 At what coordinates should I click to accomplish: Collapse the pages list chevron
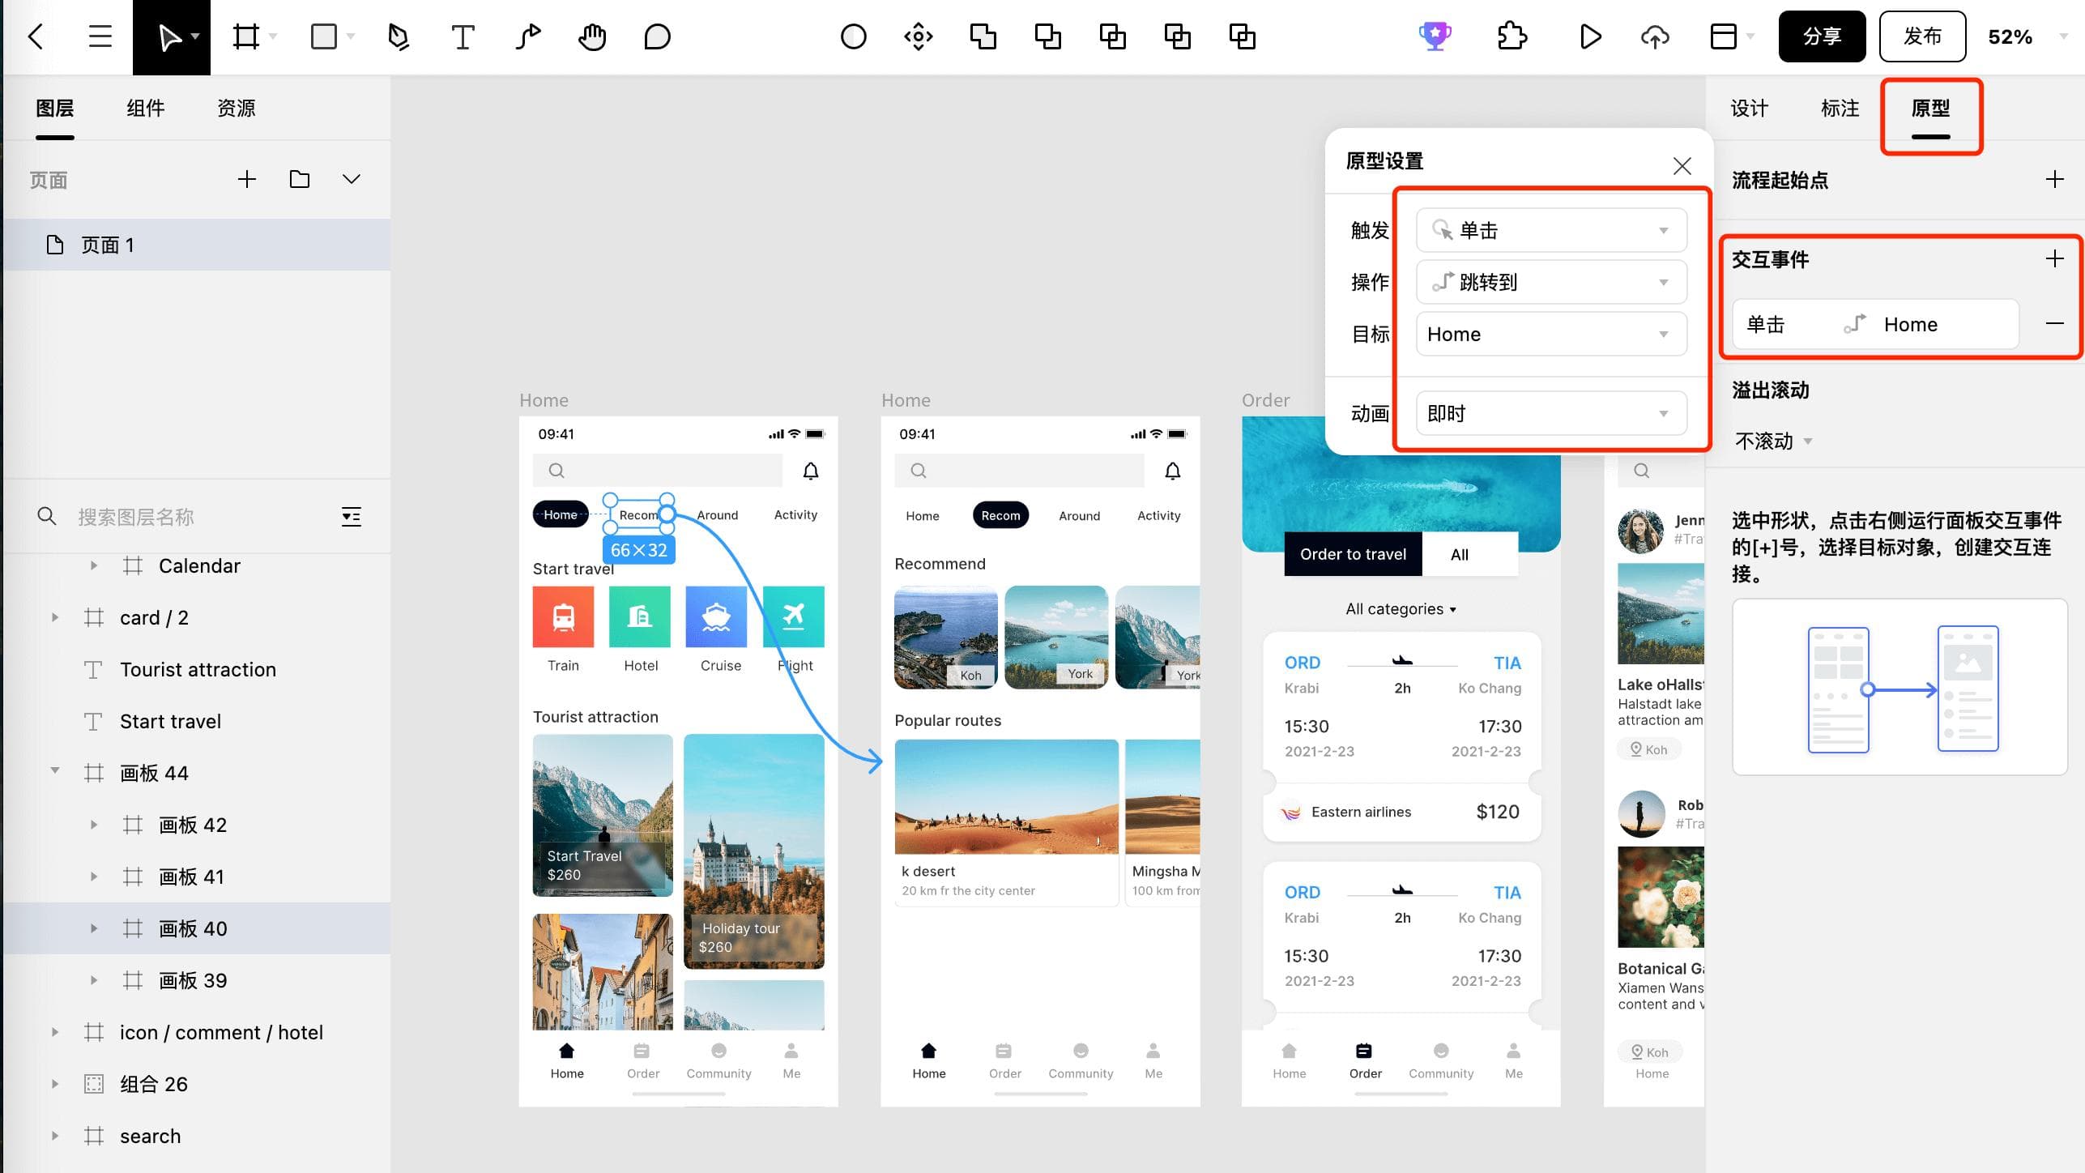(351, 179)
